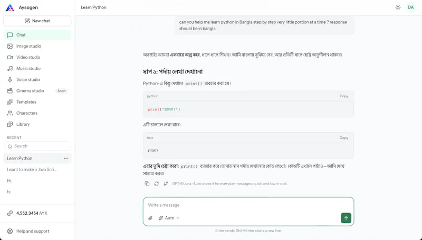Open the Chat section
422x240 pixels.
(x=37, y=35)
